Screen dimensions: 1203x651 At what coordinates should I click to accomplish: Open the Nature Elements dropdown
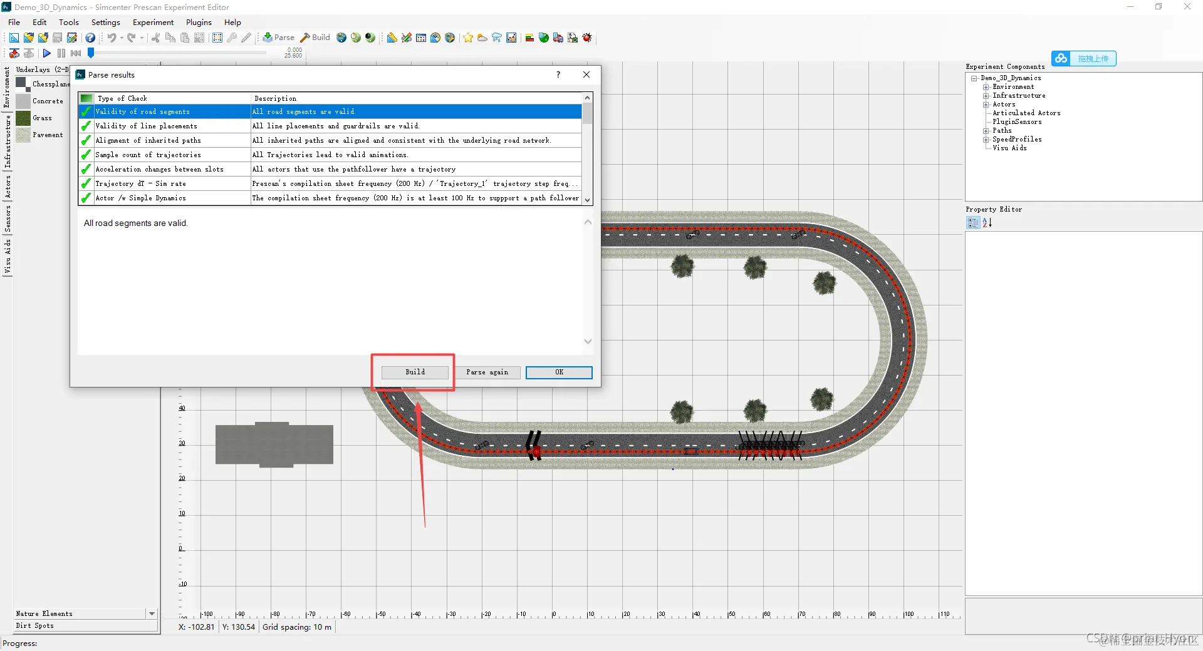(x=152, y=614)
